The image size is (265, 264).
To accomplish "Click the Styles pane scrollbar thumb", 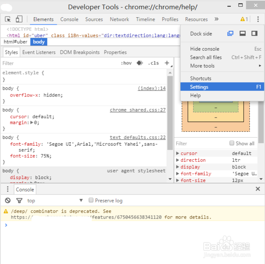I will pos(170,113).
